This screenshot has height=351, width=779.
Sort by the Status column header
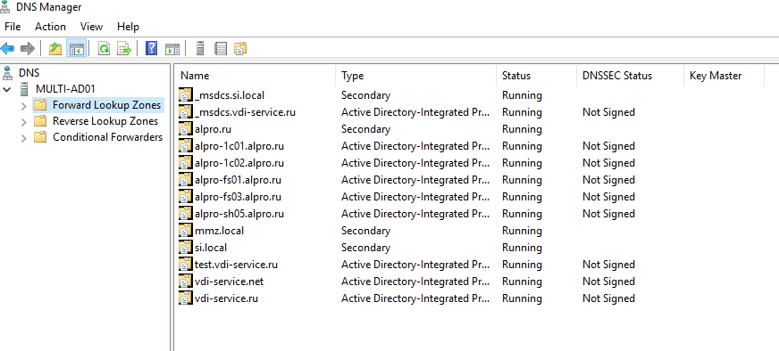(x=536, y=76)
